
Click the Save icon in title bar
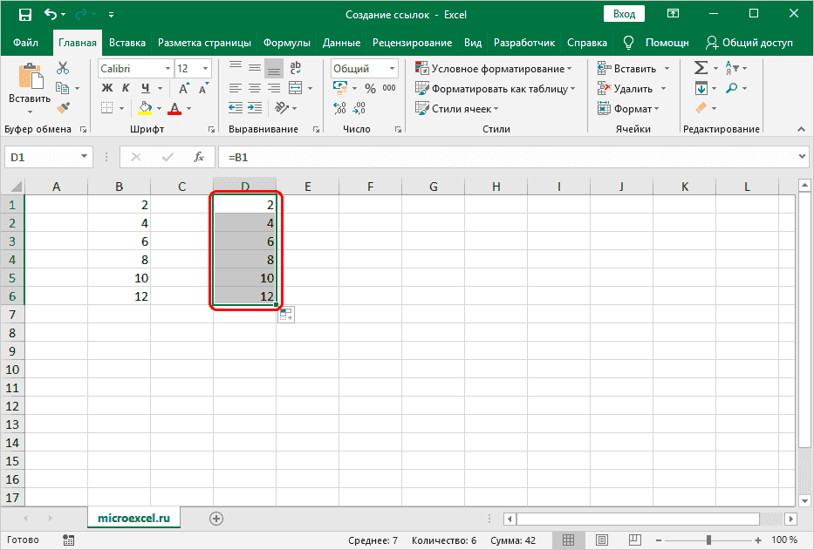pos(24,15)
